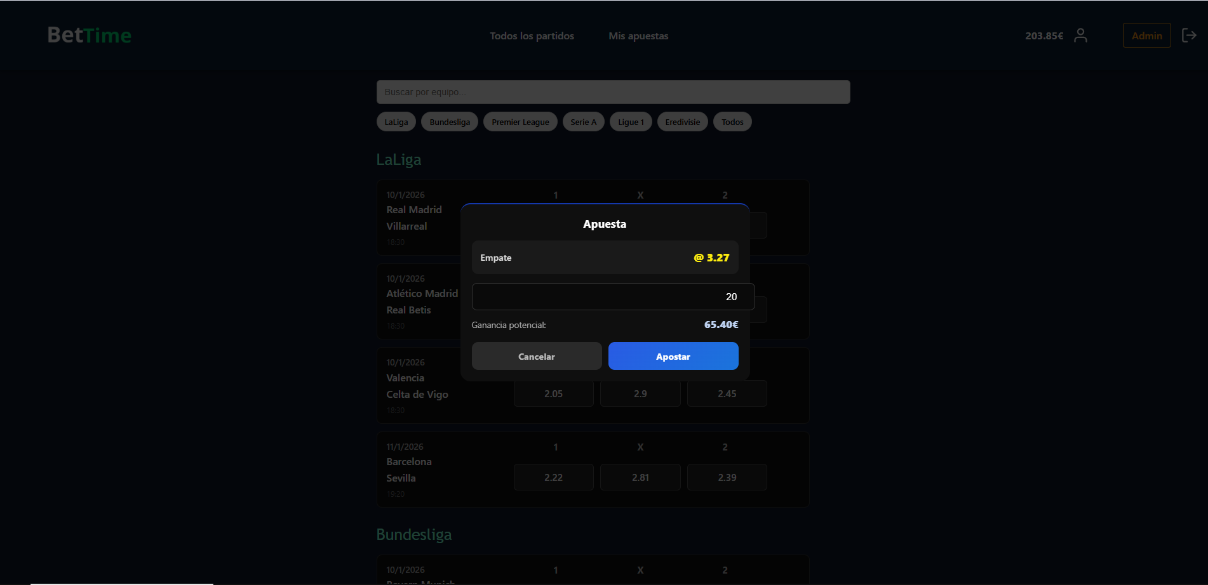The width and height of the screenshot is (1208, 585).
Task: Show all leagues with Todos chip
Action: coord(732,122)
